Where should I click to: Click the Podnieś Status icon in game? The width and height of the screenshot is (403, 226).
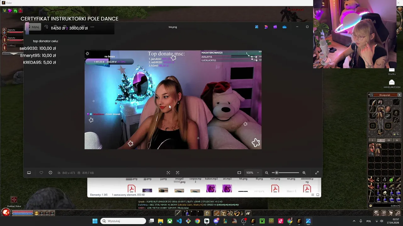pyautogui.click(x=14, y=200)
